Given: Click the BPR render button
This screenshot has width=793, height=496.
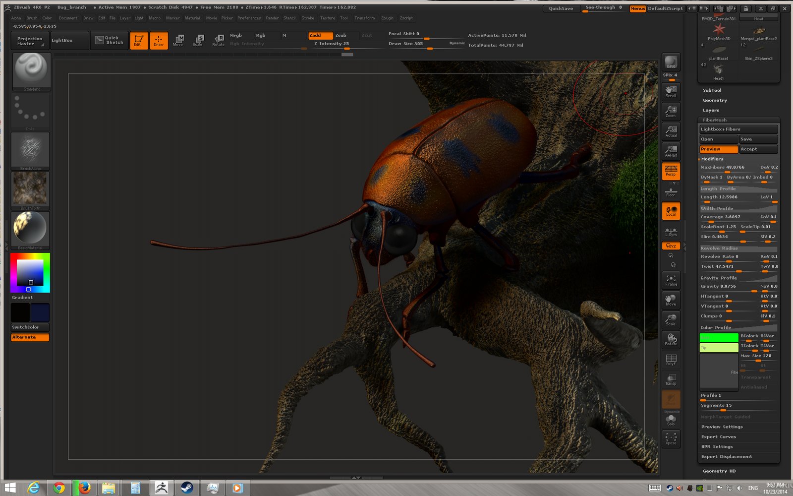Looking at the screenshot, I should (671, 62).
